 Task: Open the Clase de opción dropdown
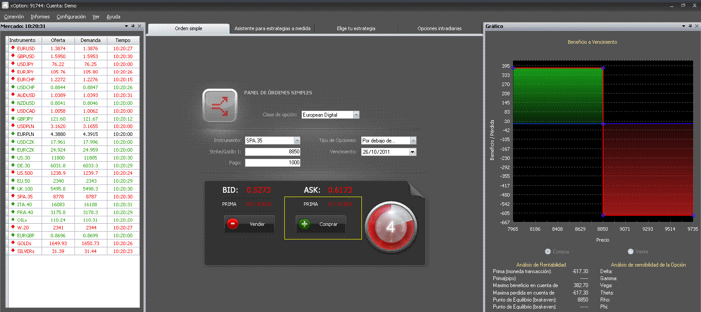coord(356,115)
